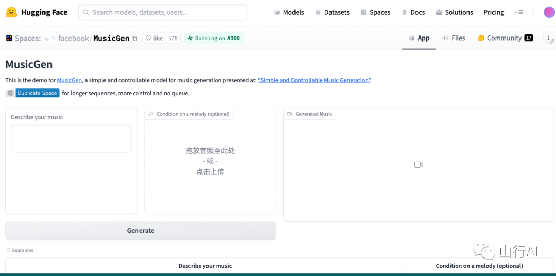The image size is (556, 276).
Task: Expand the additional navigation menu icon
Action: click(x=519, y=12)
